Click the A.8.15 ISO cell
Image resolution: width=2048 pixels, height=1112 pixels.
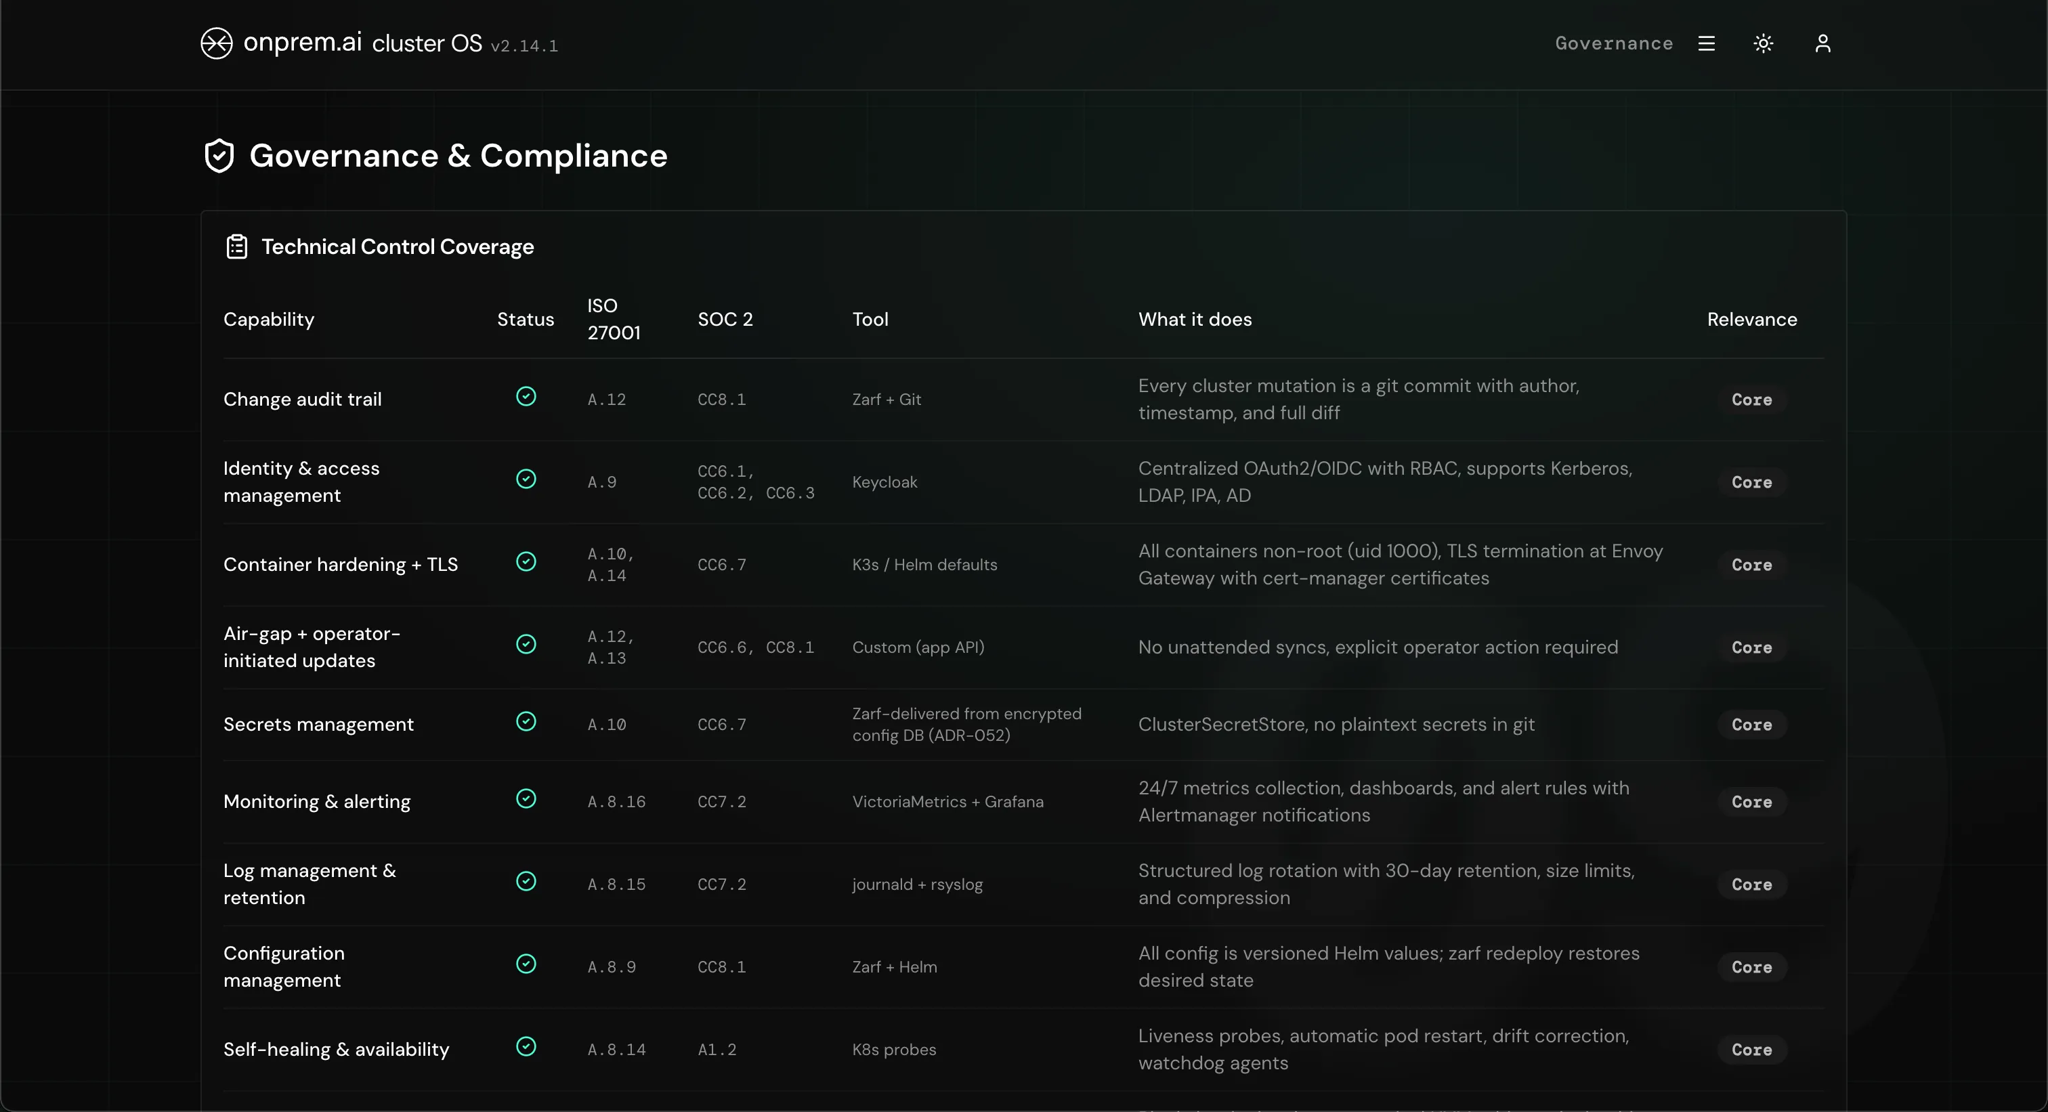(616, 884)
